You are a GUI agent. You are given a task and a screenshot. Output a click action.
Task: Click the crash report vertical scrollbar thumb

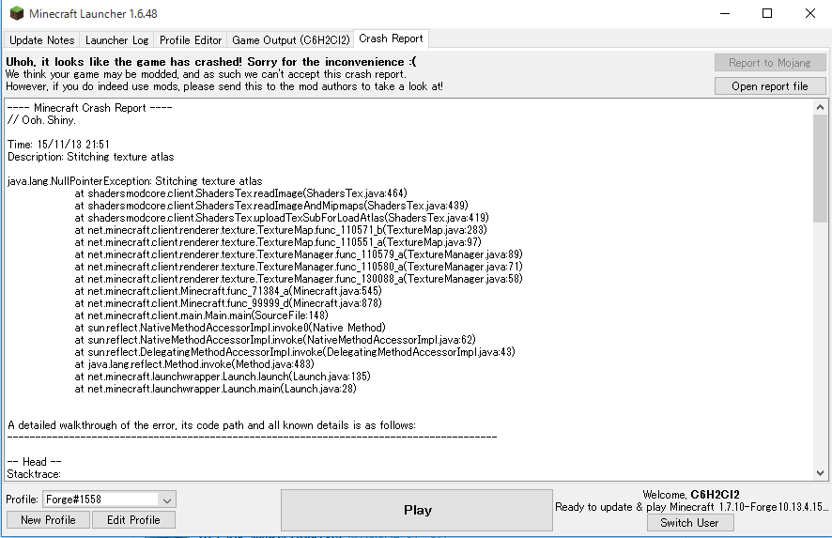[821, 168]
